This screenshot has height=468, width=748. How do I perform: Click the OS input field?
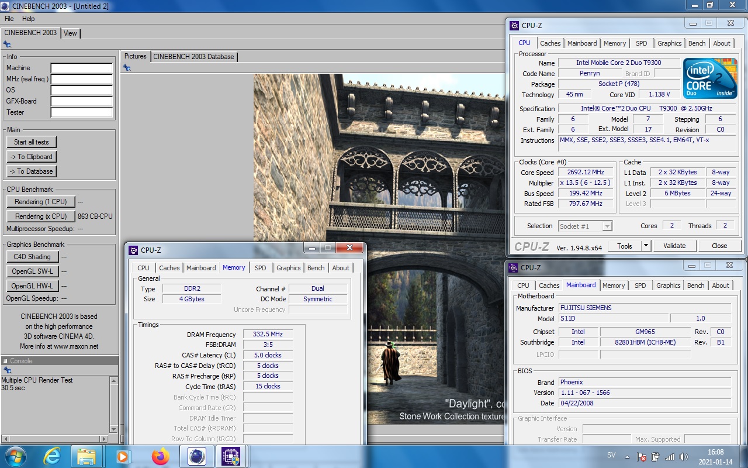point(81,91)
